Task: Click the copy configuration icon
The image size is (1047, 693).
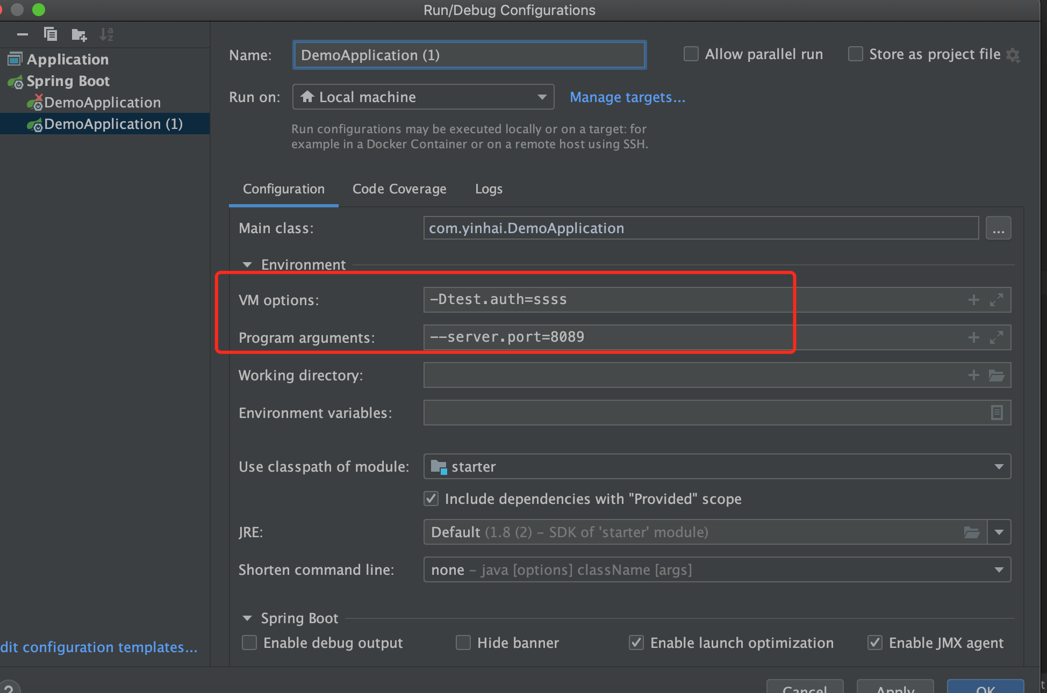Action: tap(50, 34)
